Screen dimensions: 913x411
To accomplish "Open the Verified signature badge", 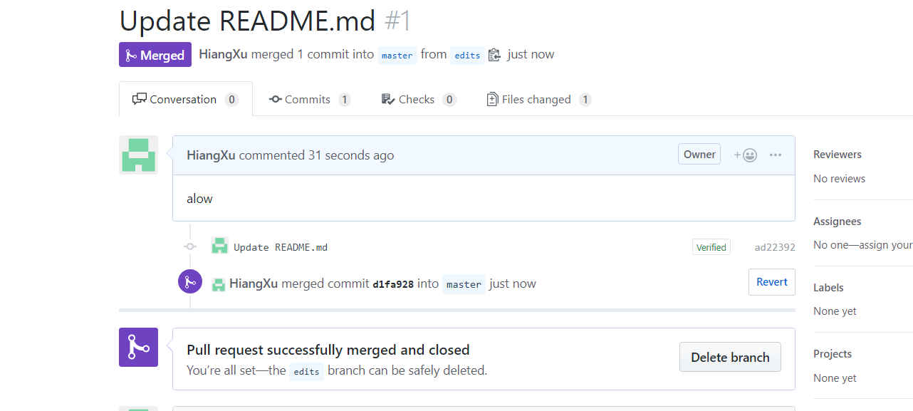I will pyautogui.click(x=711, y=247).
